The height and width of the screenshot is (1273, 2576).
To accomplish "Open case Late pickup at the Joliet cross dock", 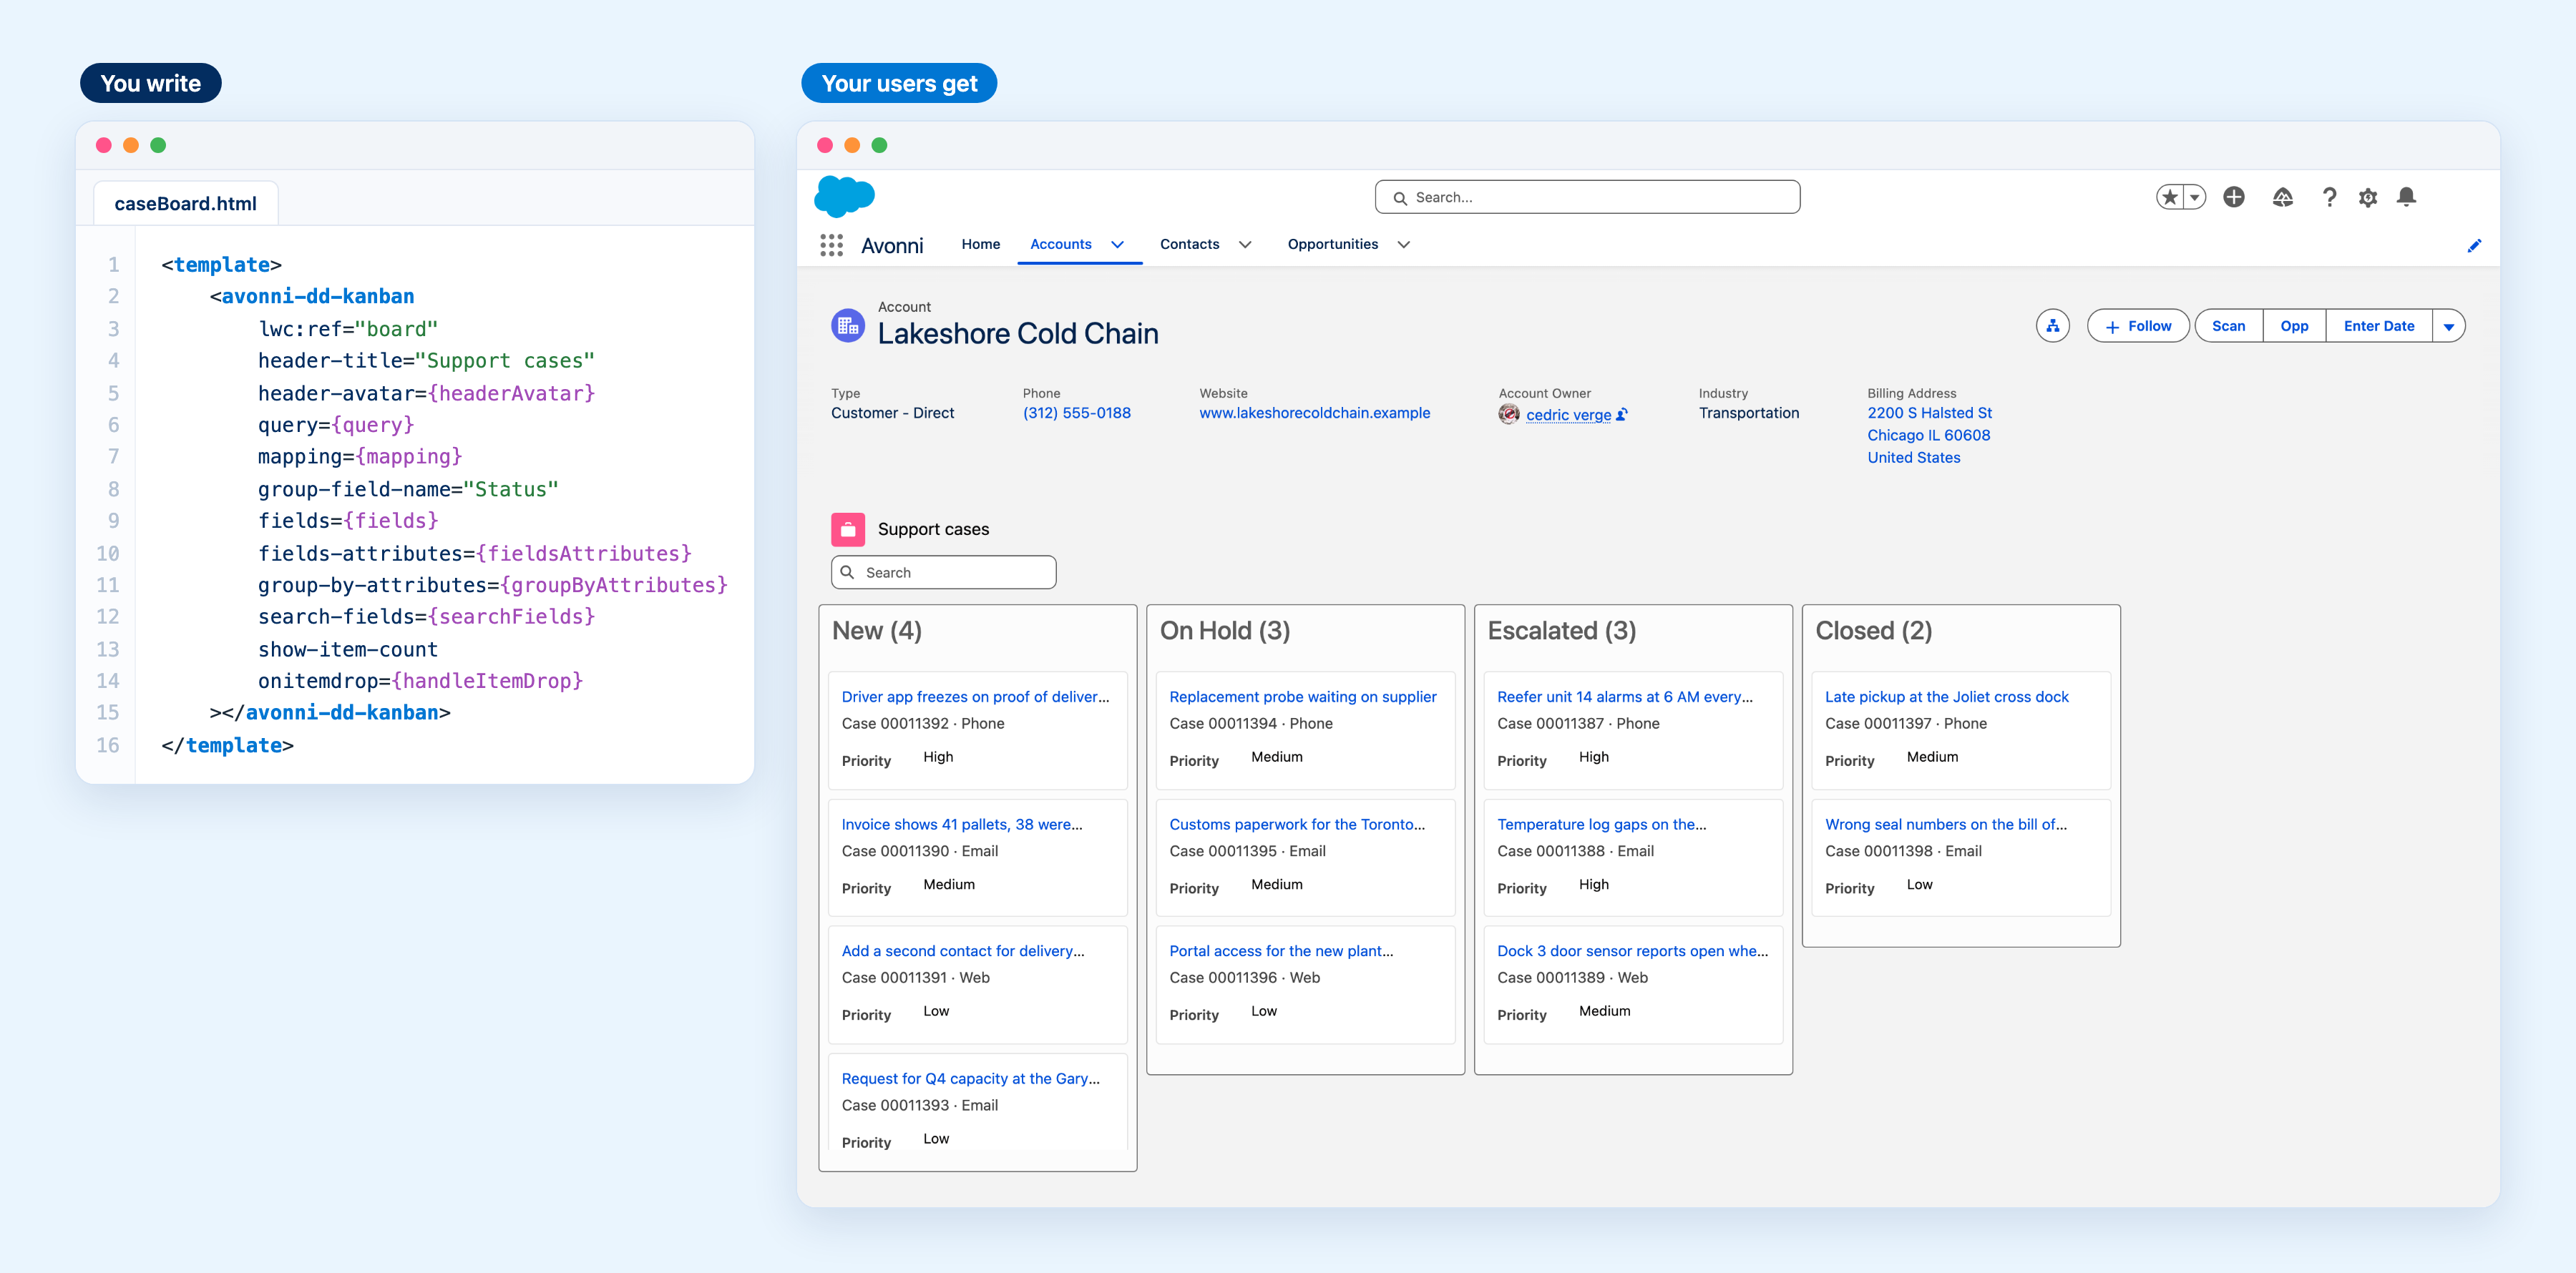I will pyautogui.click(x=1946, y=697).
